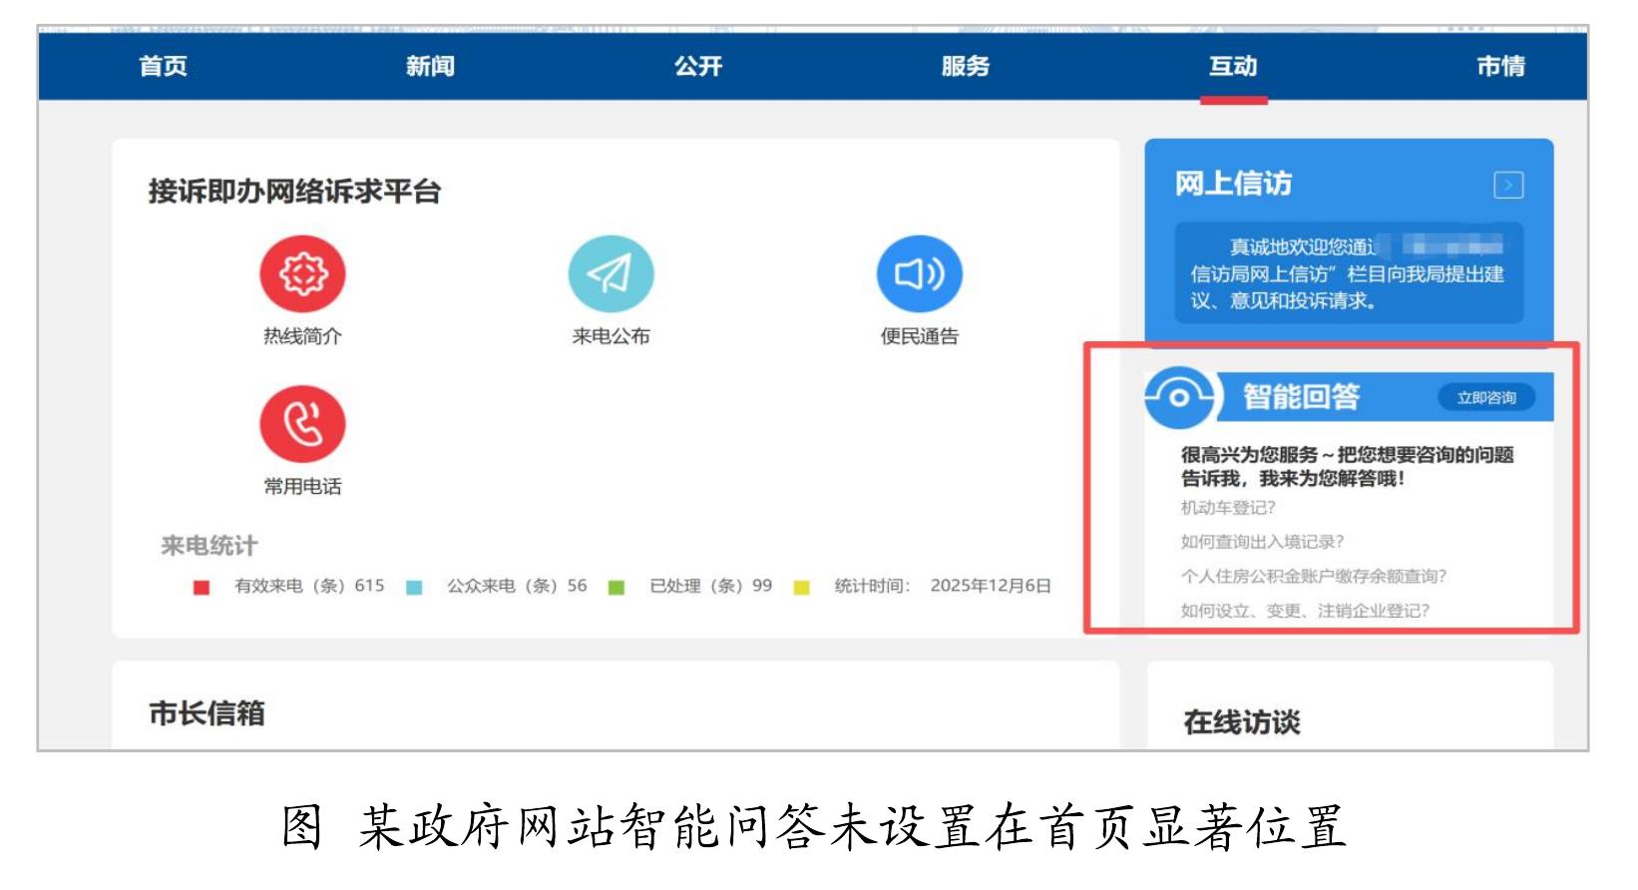Click the 有效来电 (条) 615 statistic
This screenshot has width=1638, height=890.
(309, 586)
